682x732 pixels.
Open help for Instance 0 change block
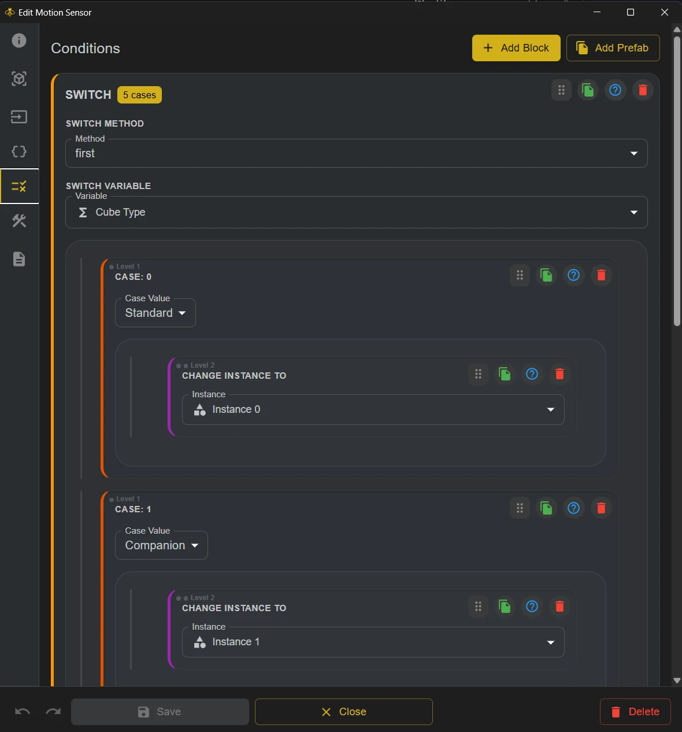(x=532, y=374)
